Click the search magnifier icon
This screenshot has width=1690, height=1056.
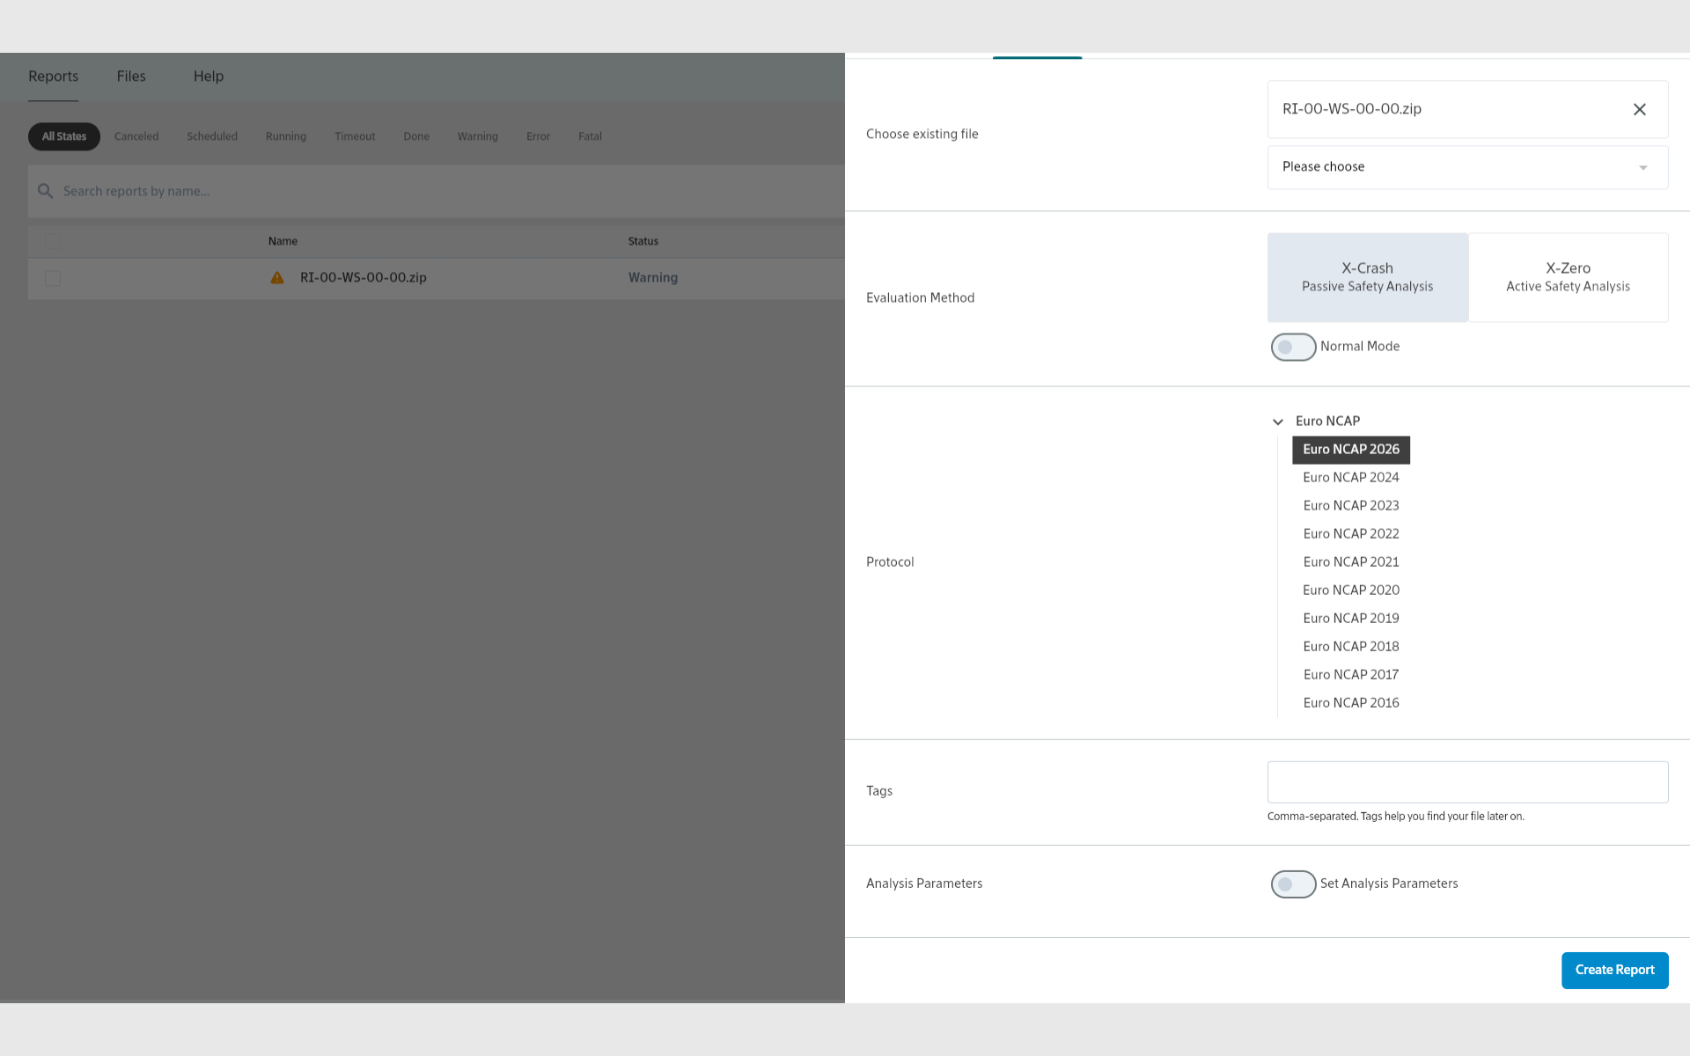click(x=46, y=191)
